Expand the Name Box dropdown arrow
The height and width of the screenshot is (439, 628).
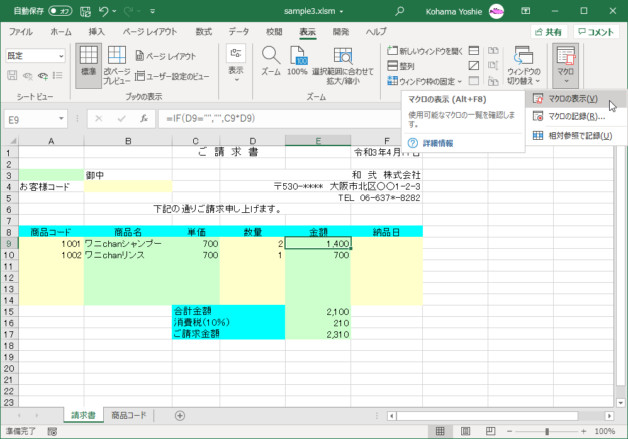tap(62, 118)
